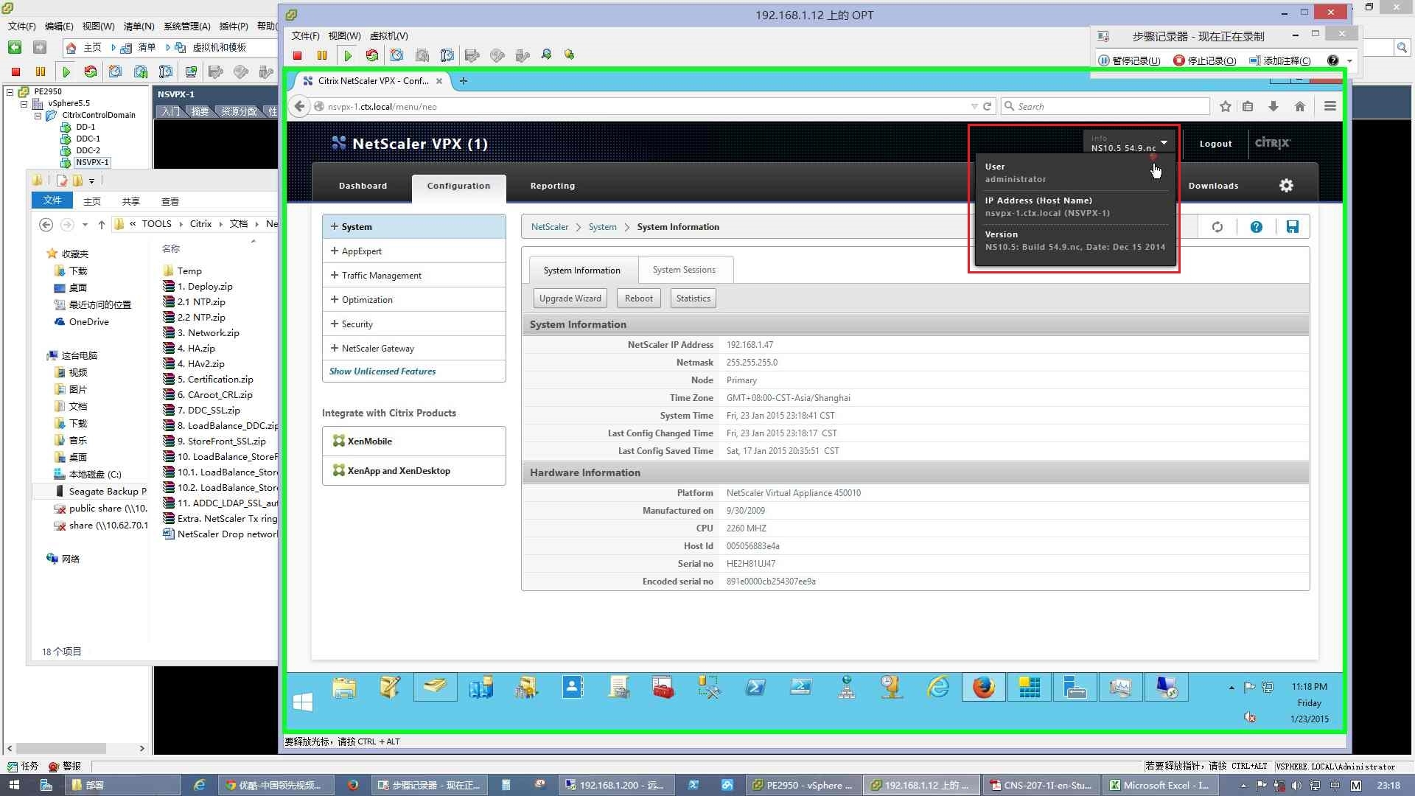
Task: Open the System Sessions tab
Action: (684, 270)
